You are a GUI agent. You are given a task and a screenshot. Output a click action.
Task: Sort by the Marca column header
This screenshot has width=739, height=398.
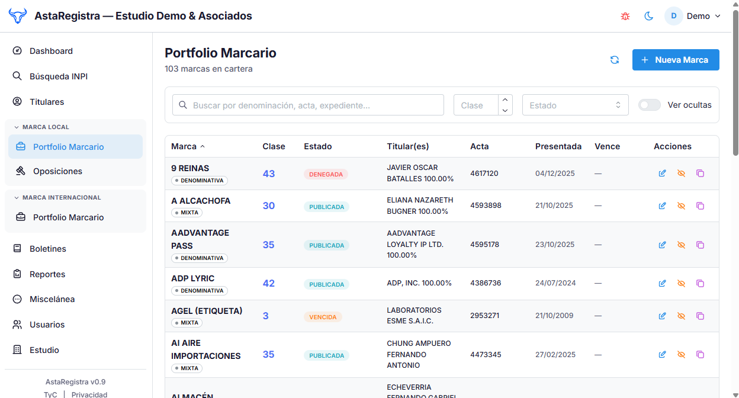point(188,146)
